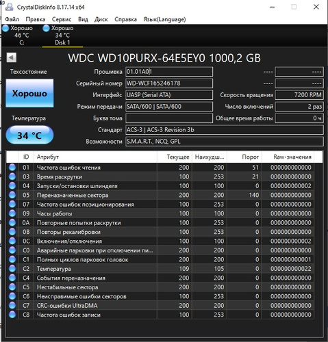
Task: Click status orb for attribute 01 read errors
Action: pyautogui.click(x=12, y=168)
